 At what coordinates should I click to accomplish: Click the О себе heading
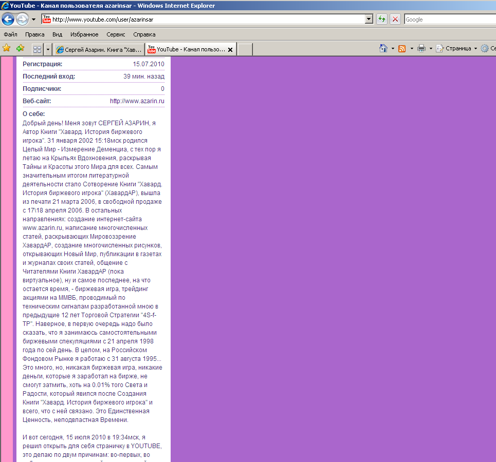(34, 114)
